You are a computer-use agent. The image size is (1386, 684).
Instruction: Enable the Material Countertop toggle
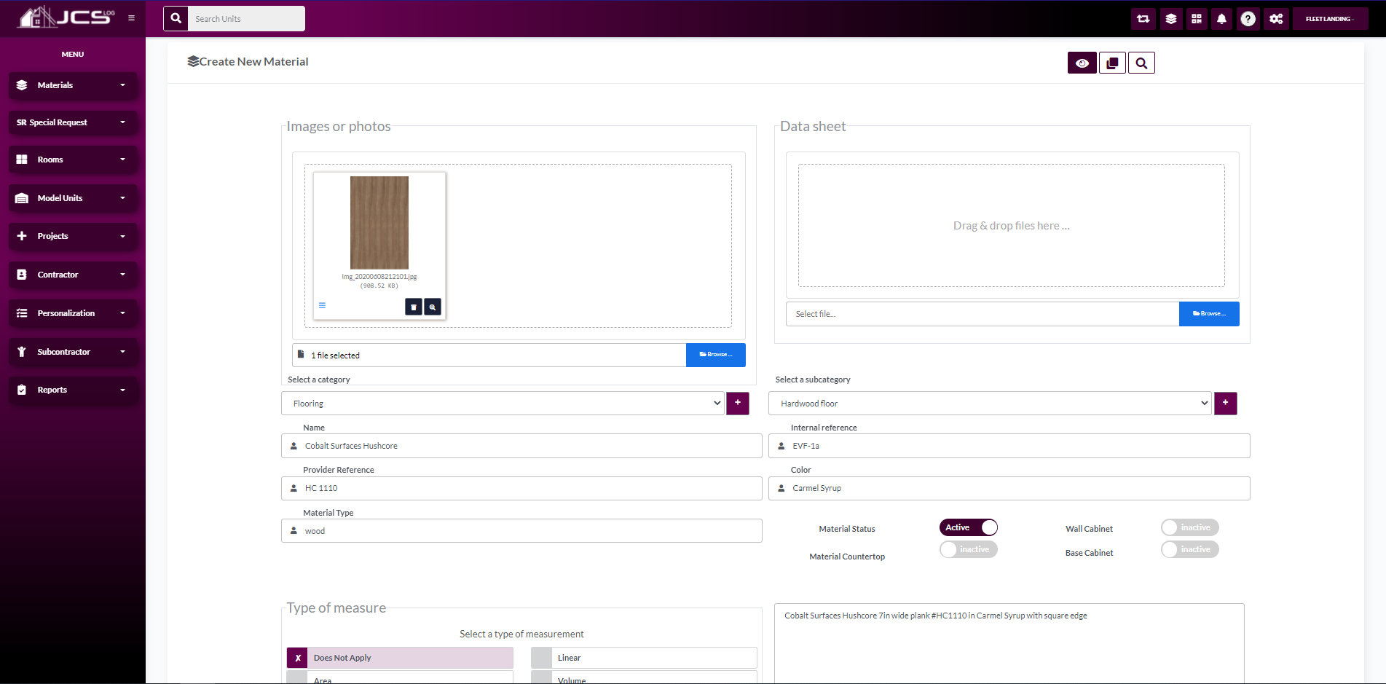[968, 549]
